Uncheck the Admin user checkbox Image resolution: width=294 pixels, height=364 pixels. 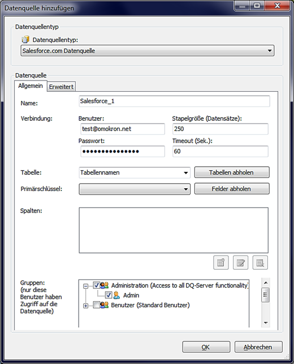pyautogui.click(x=109, y=295)
